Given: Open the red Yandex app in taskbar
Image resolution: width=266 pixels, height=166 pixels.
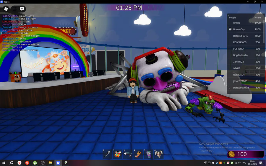Looking at the screenshot, I should (x=27, y=163).
